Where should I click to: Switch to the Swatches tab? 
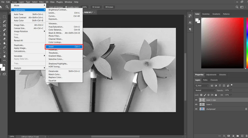click(x=206, y=14)
